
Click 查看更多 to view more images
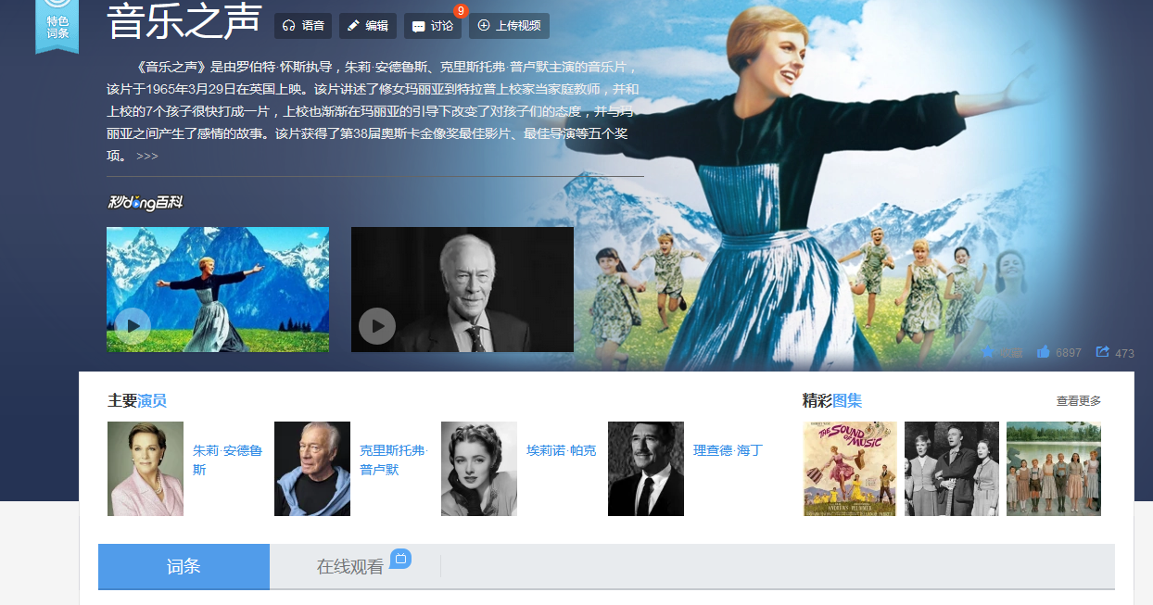pyautogui.click(x=1079, y=401)
